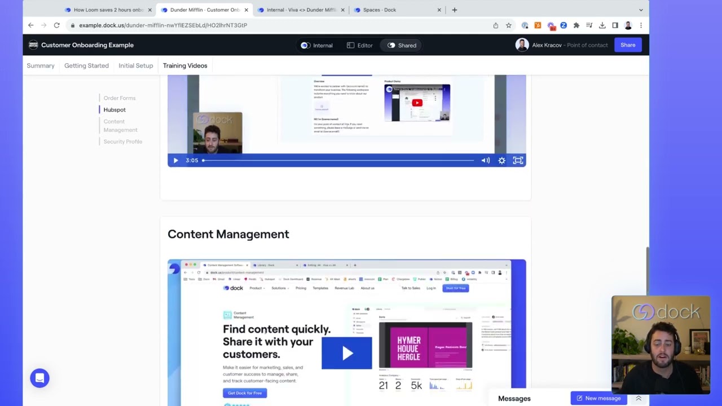The width and height of the screenshot is (722, 406).
Task: Open the share page icon in address bar
Action: [496, 25]
